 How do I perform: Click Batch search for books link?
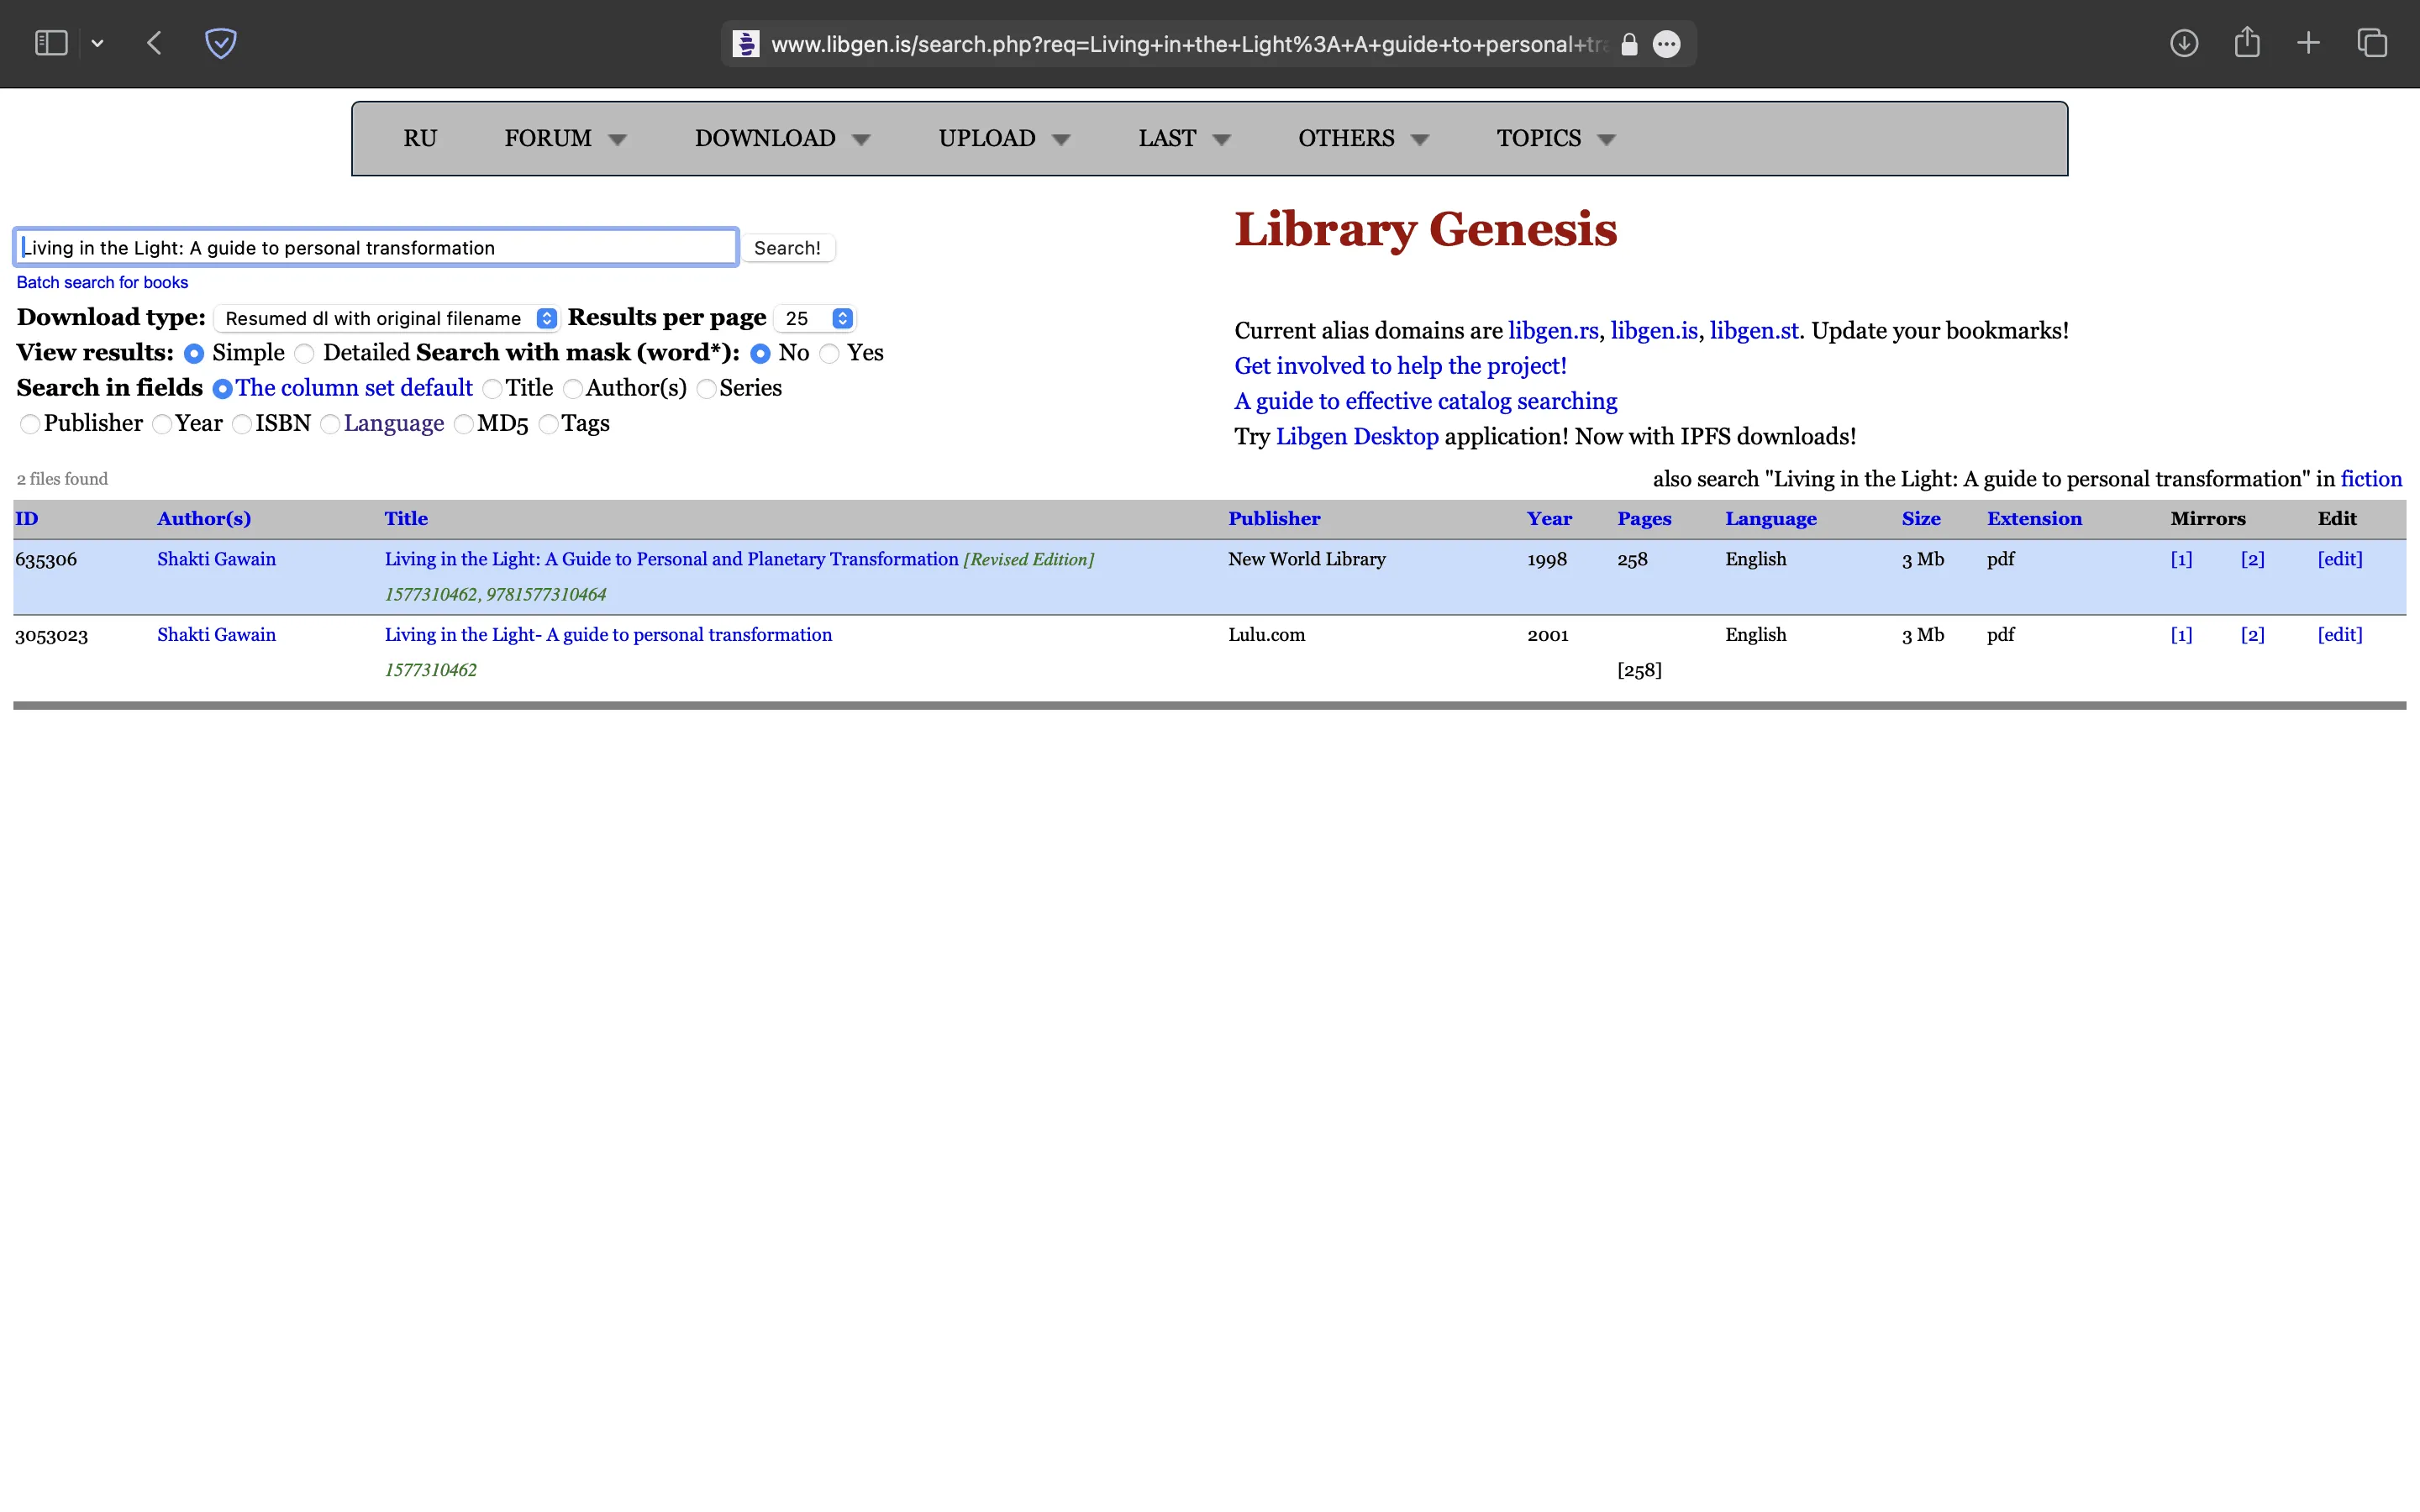point(104,281)
